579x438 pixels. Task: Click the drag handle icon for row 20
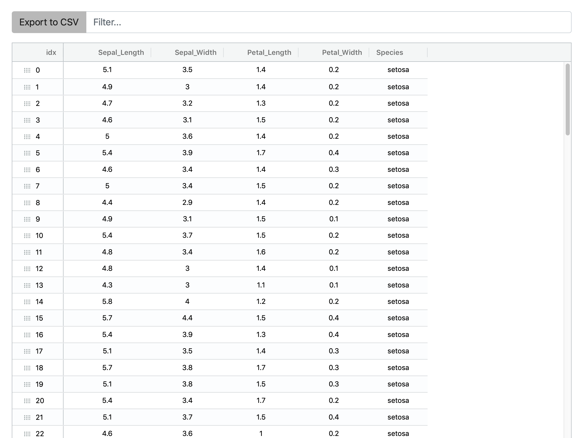click(27, 401)
